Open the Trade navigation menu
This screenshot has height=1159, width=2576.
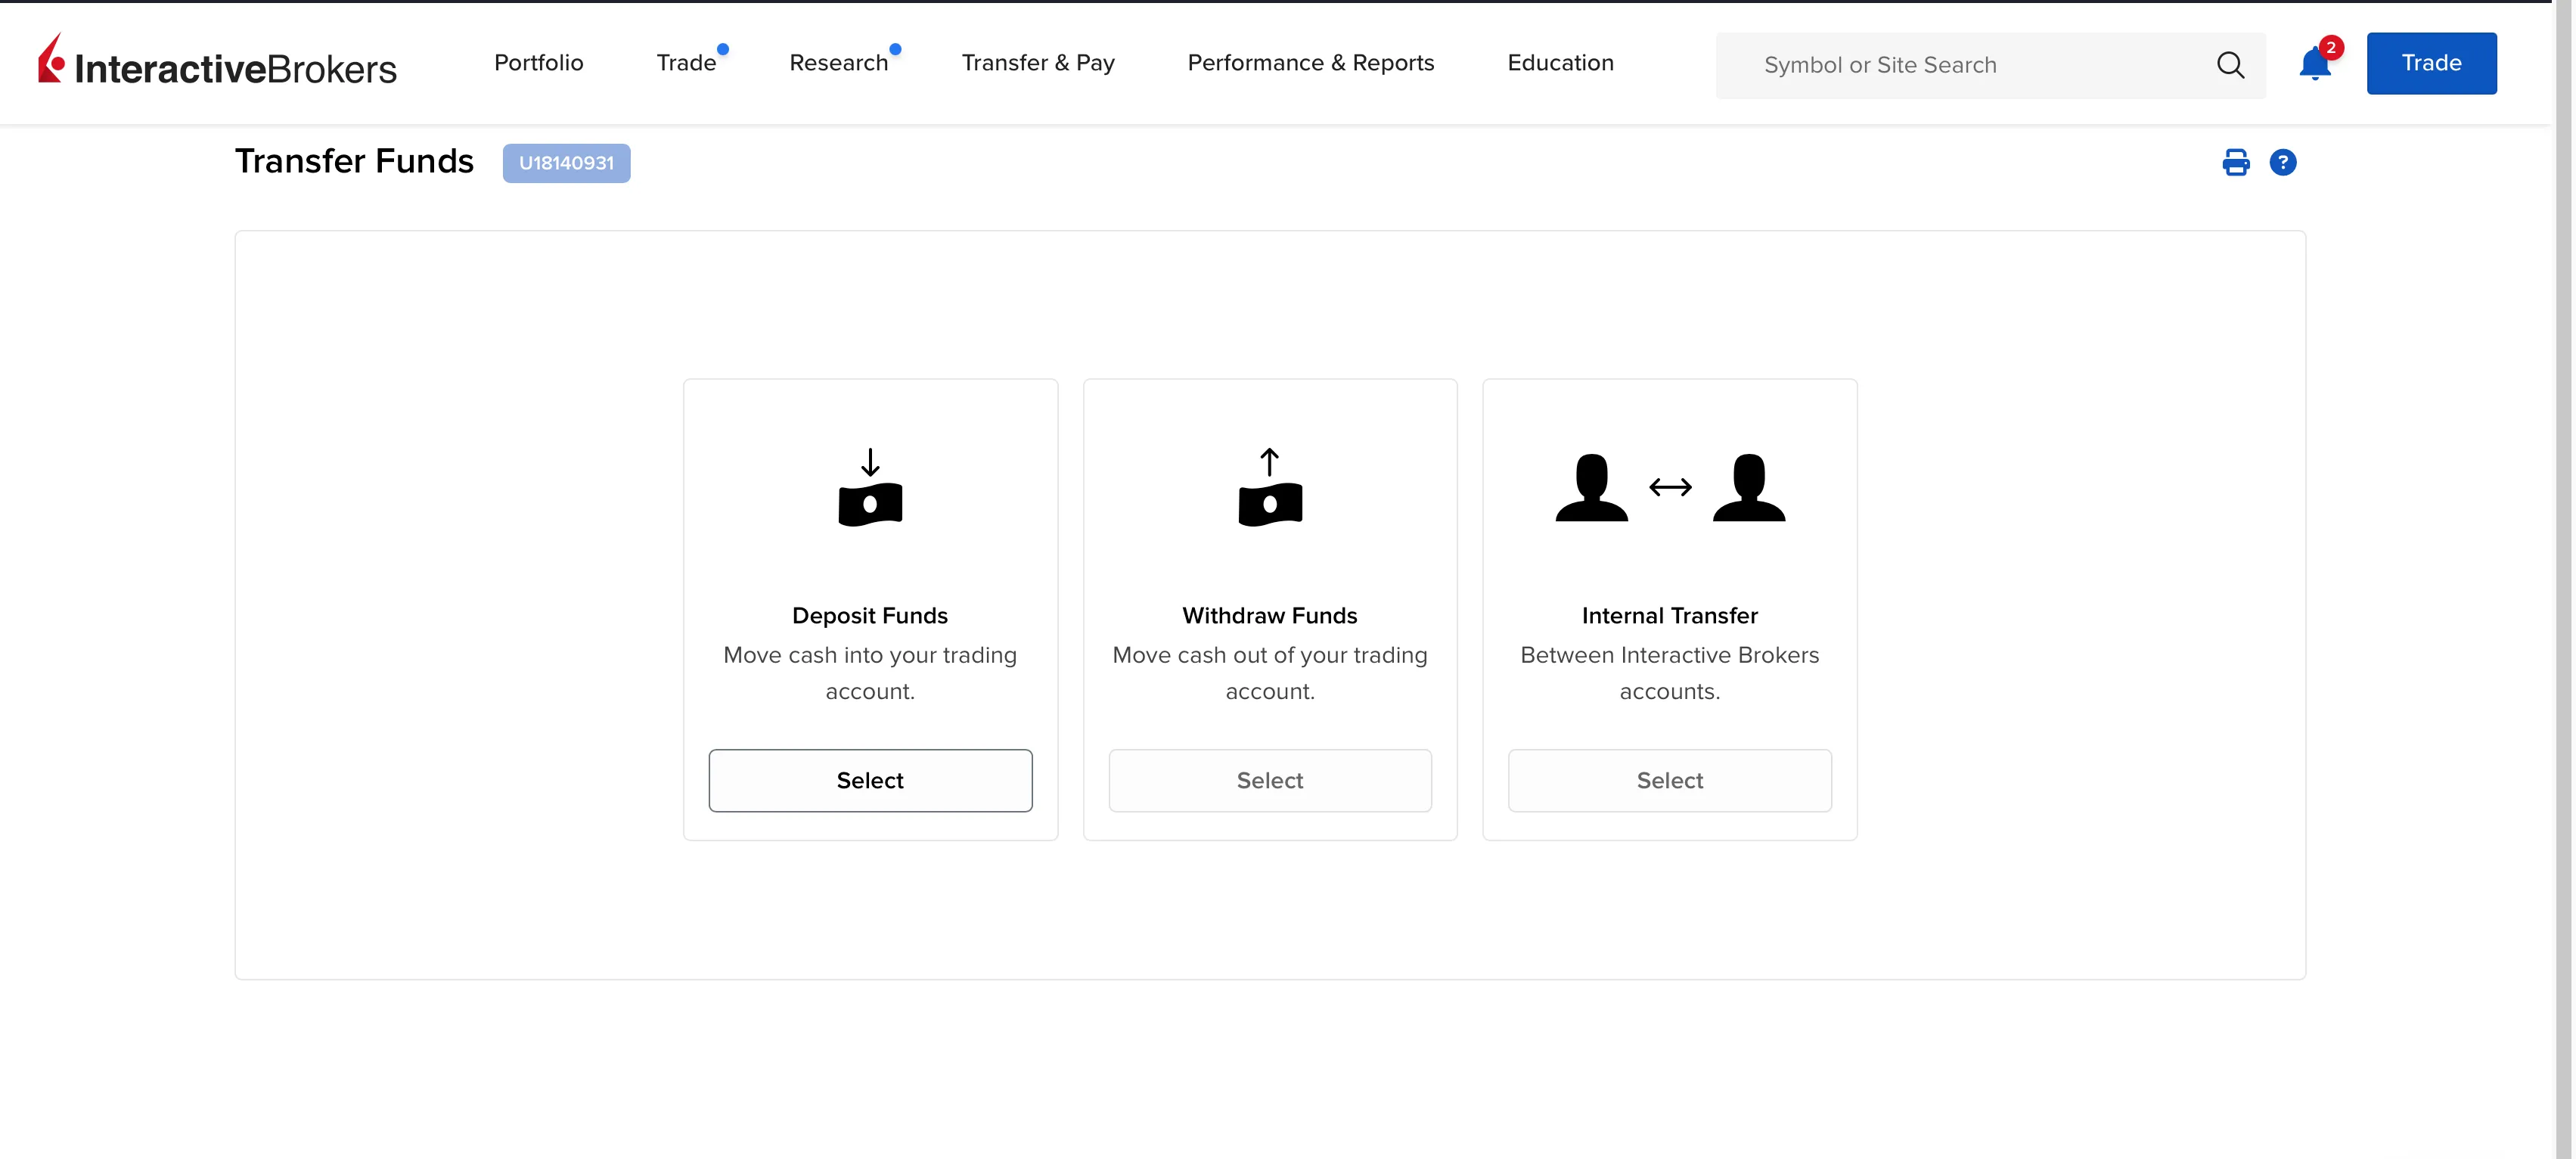point(687,63)
